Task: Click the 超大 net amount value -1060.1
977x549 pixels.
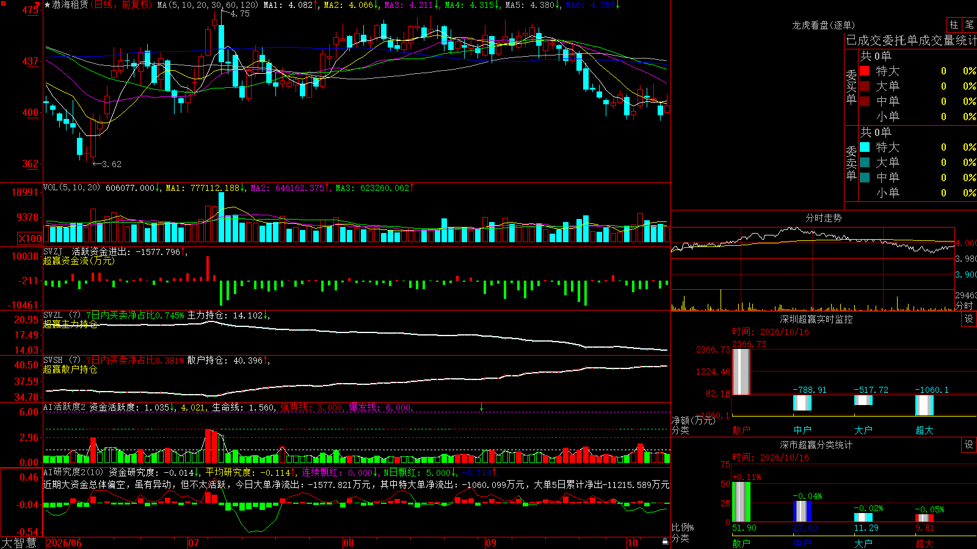Action: coord(932,390)
